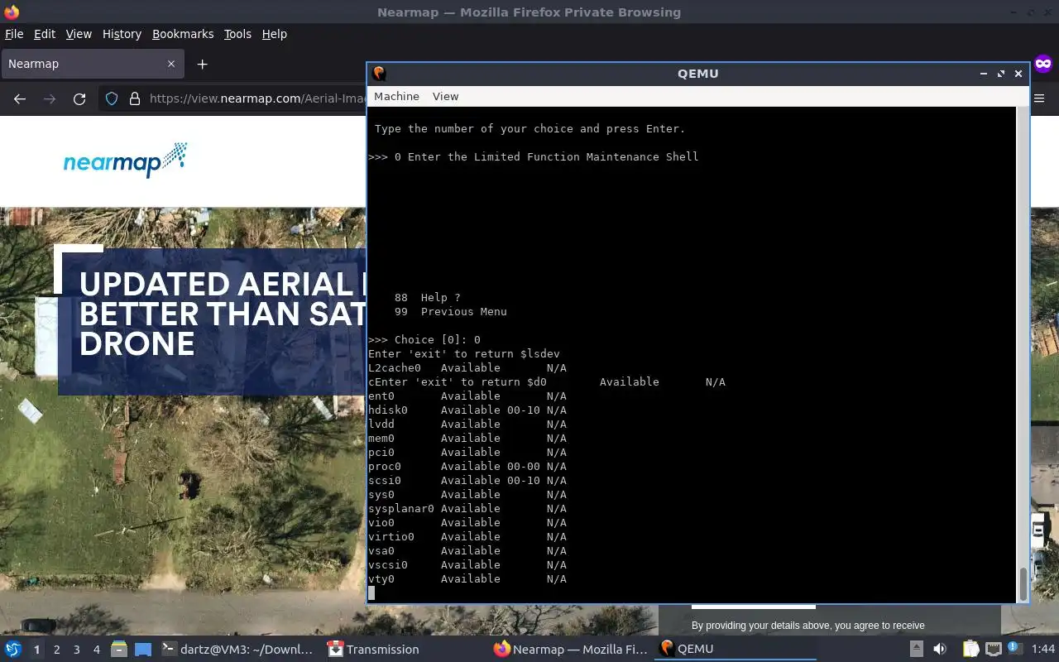Click 'ent0' device line in terminal

point(467,396)
